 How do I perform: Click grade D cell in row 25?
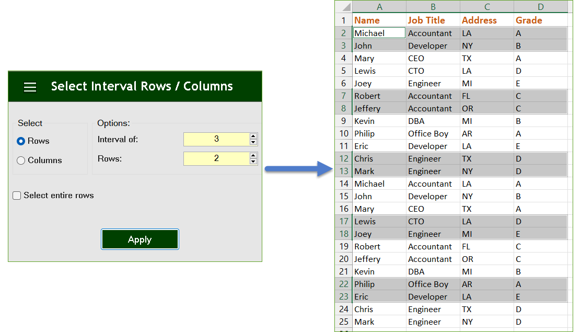point(541,322)
